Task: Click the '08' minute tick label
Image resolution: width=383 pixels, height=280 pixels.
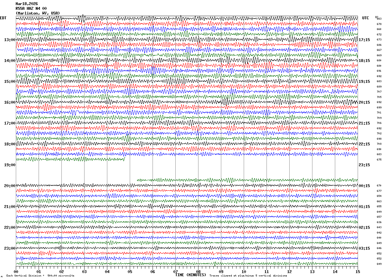Action: pyautogui.click(x=198, y=271)
